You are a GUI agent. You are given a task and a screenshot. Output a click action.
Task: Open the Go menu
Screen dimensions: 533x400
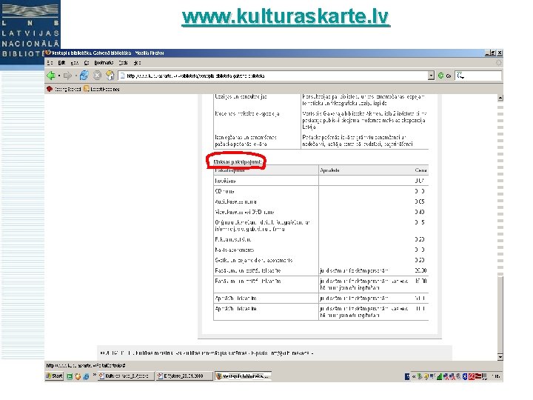87,63
